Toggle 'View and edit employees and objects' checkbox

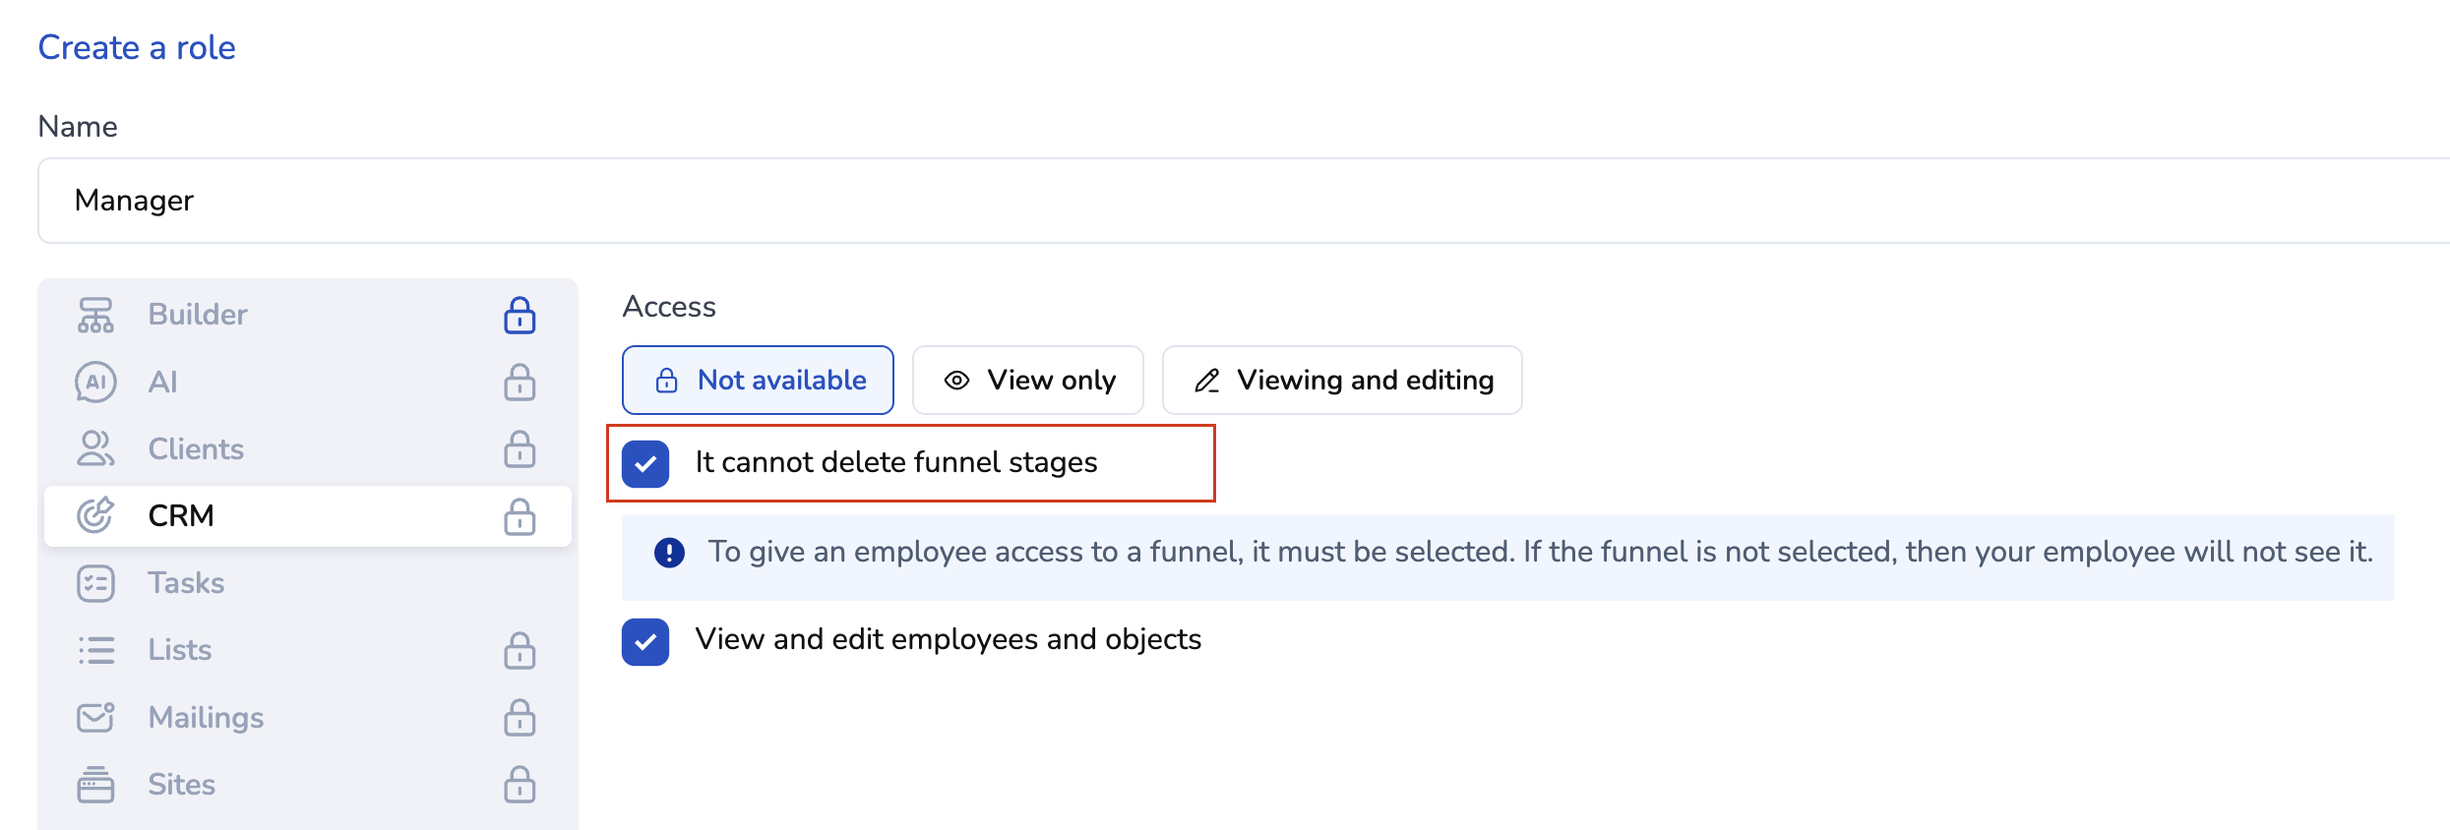pyautogui.click(x=645, y=641)
